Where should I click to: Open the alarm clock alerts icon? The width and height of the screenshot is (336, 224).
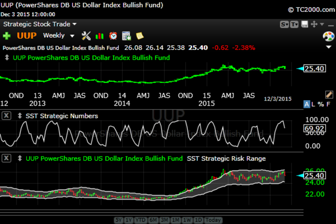point(113,36)
